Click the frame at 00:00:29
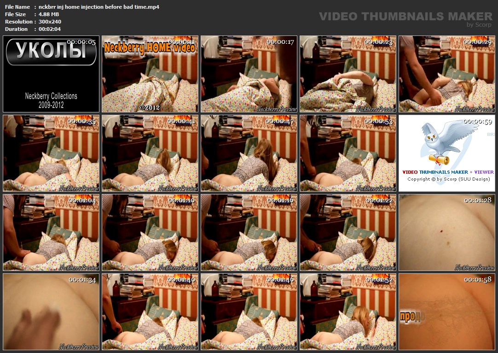 [447, 74]
